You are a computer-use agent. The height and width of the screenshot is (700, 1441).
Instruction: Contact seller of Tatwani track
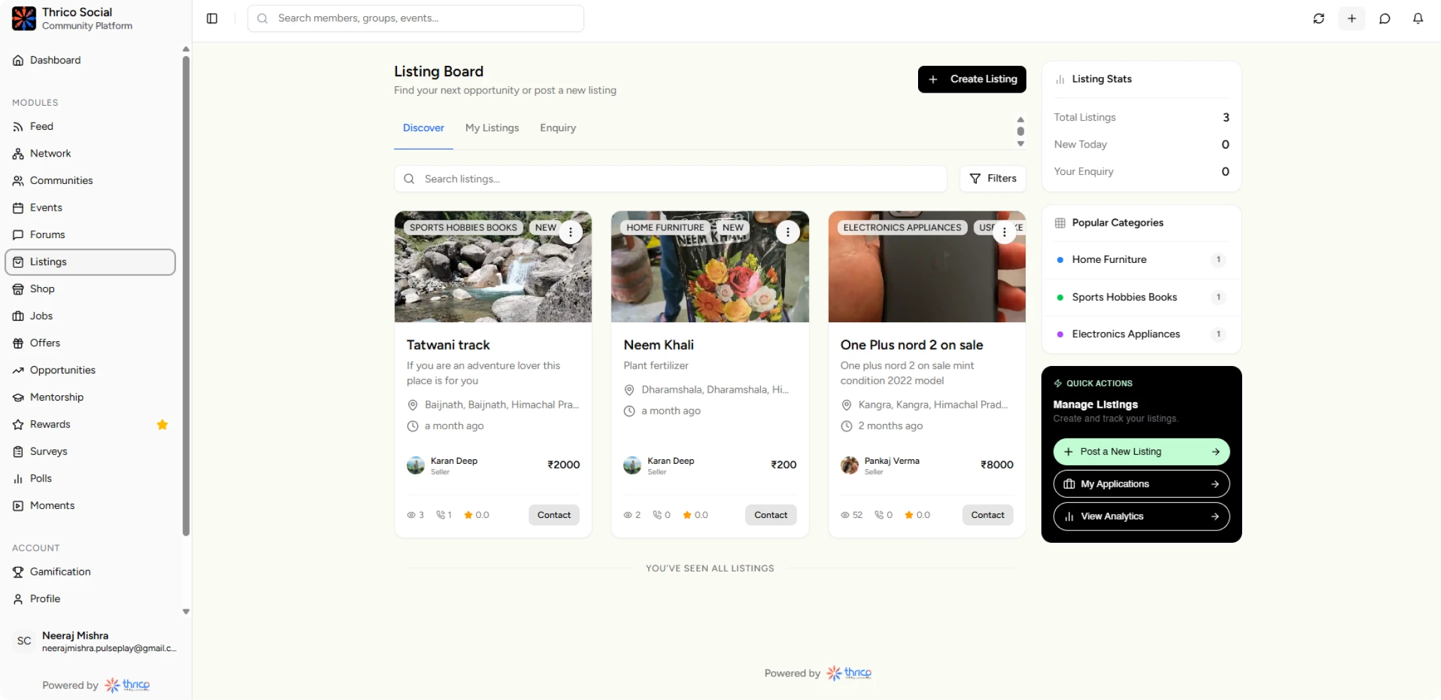coord(554,515)
